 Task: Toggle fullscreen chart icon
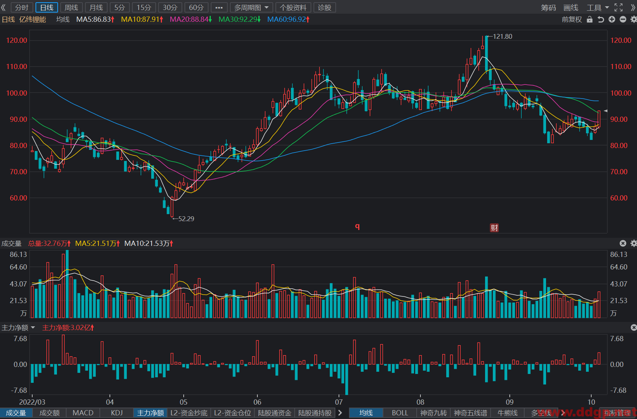point(619,7)
